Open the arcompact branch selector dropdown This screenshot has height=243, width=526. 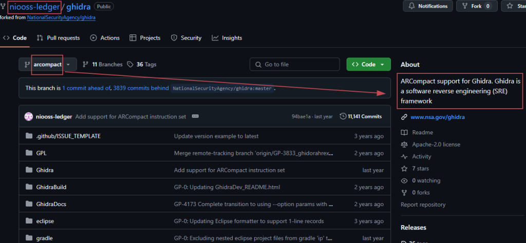pos(48,65)
